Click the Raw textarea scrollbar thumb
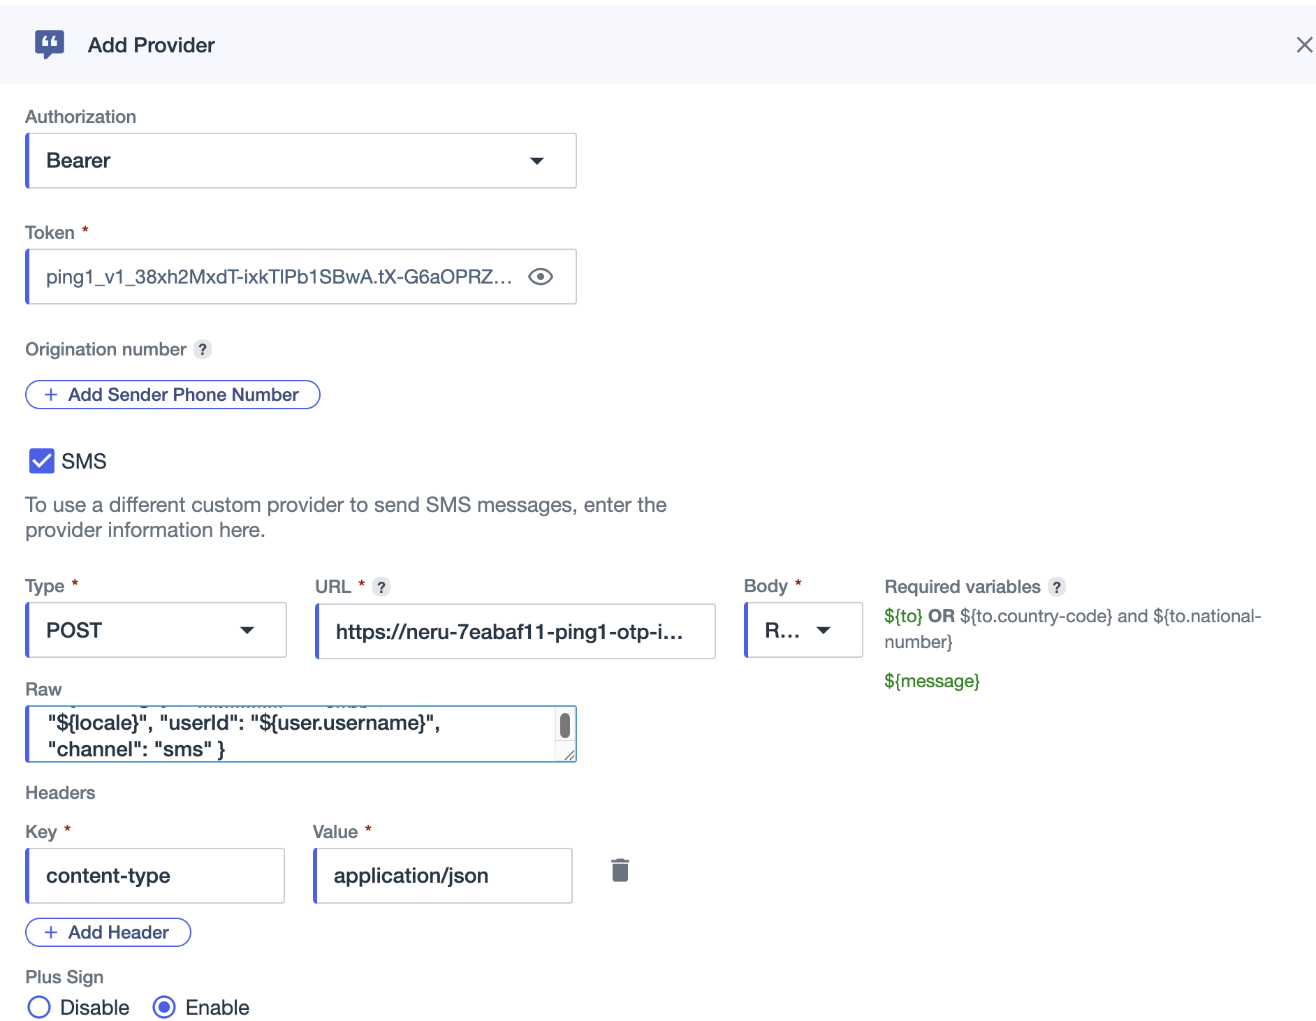Viewport: 1316px width, 1021px height. (x=565, y=725)
